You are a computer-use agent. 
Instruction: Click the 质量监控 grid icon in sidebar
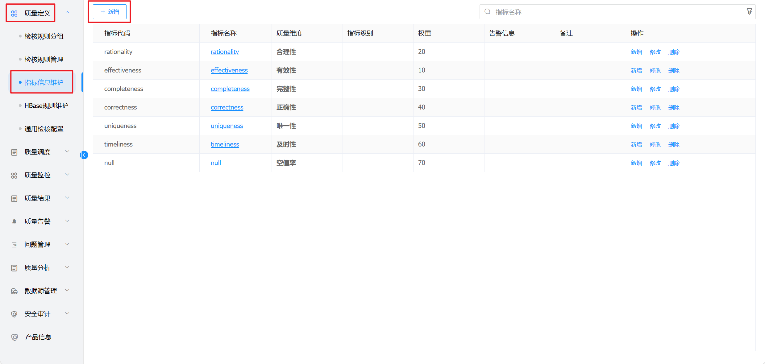pos(14,175)
